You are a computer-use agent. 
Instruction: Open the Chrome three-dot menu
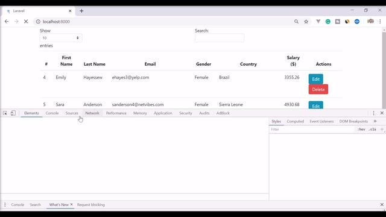[x=380, y=22]
